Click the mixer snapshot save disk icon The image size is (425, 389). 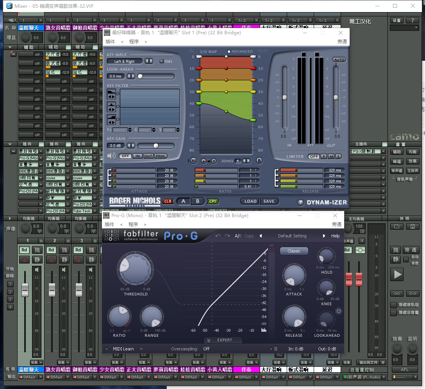pos(412,226)
